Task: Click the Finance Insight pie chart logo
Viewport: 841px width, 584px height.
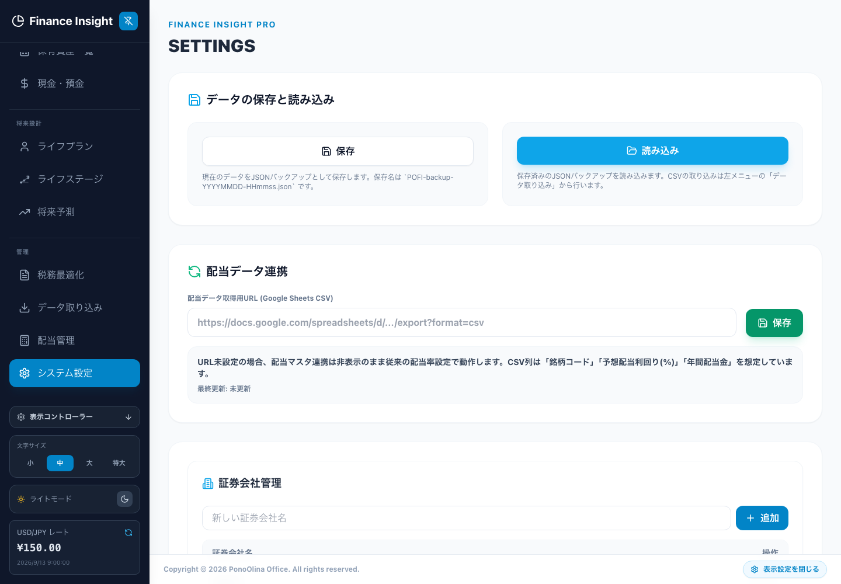Action: [x=18, y=21]
